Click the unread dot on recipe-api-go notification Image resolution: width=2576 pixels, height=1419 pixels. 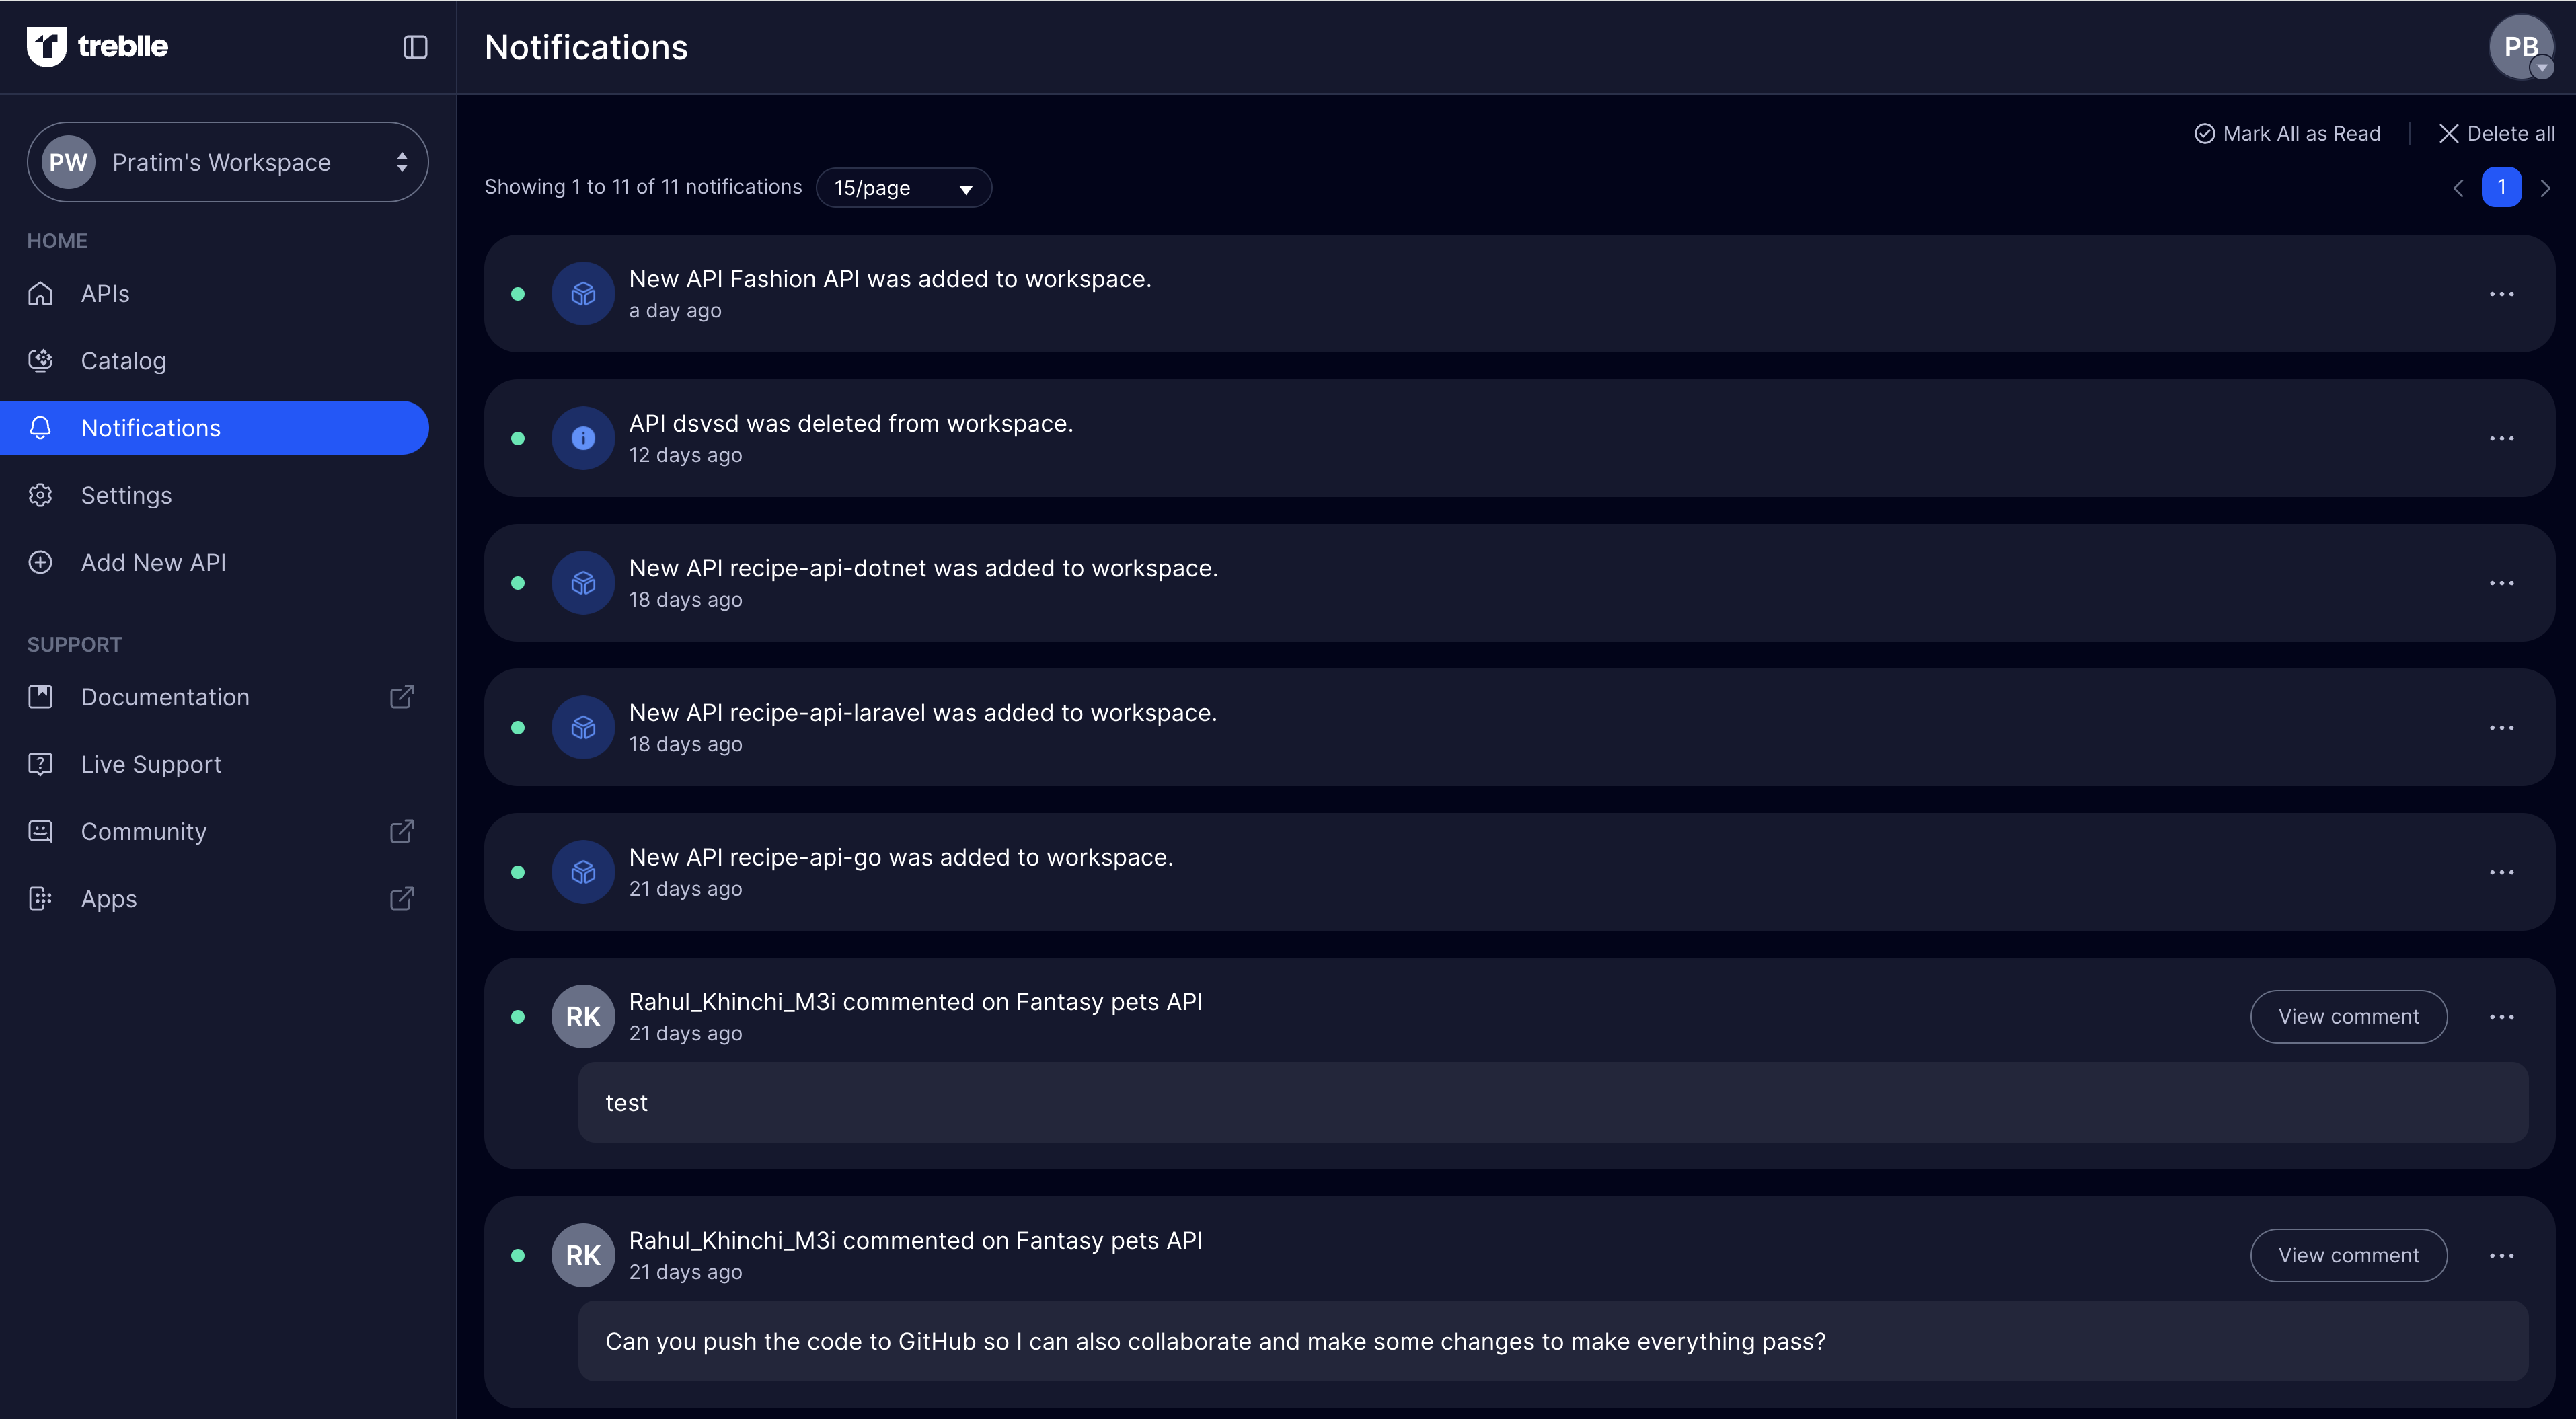[x=519, y=871]
